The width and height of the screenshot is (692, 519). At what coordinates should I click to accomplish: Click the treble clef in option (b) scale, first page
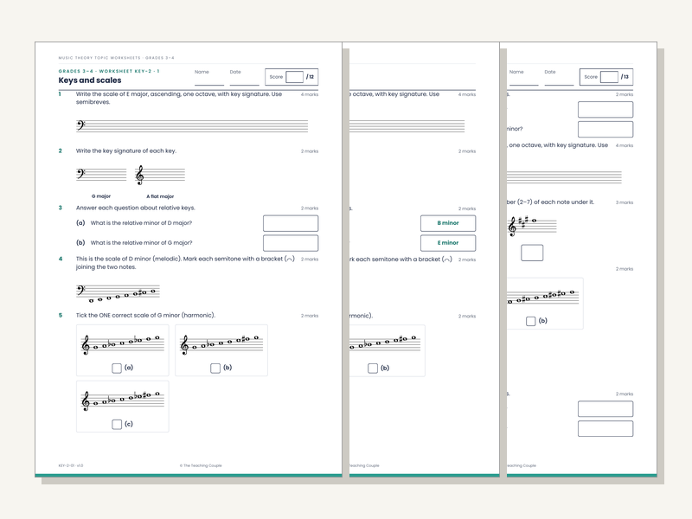point(184,344)
